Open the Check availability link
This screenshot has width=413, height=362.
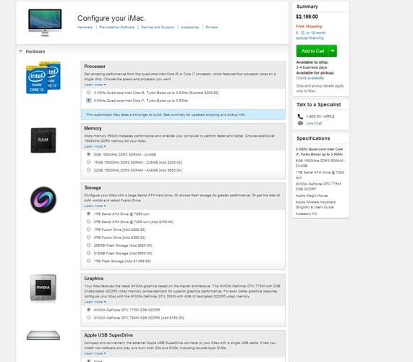pyautogui.click(x=310, y=78)
